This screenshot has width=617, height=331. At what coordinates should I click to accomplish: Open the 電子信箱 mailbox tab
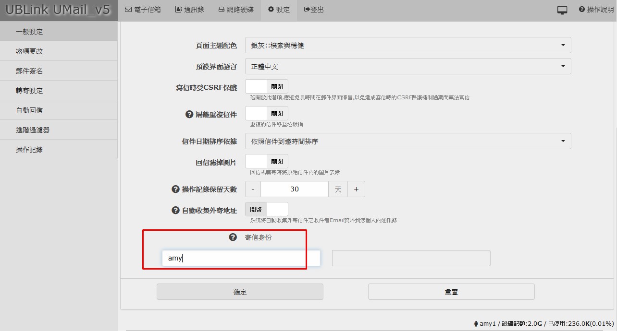[143, 10]
